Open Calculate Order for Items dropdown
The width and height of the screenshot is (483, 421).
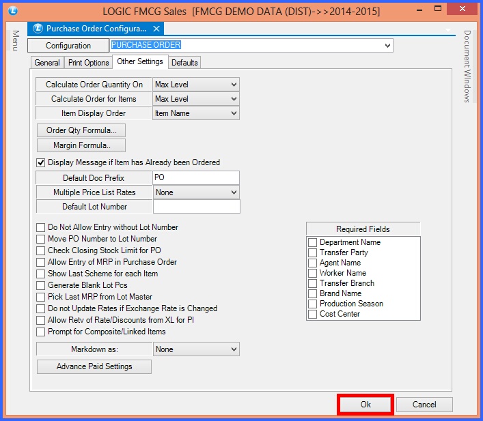tap(234, 99)
